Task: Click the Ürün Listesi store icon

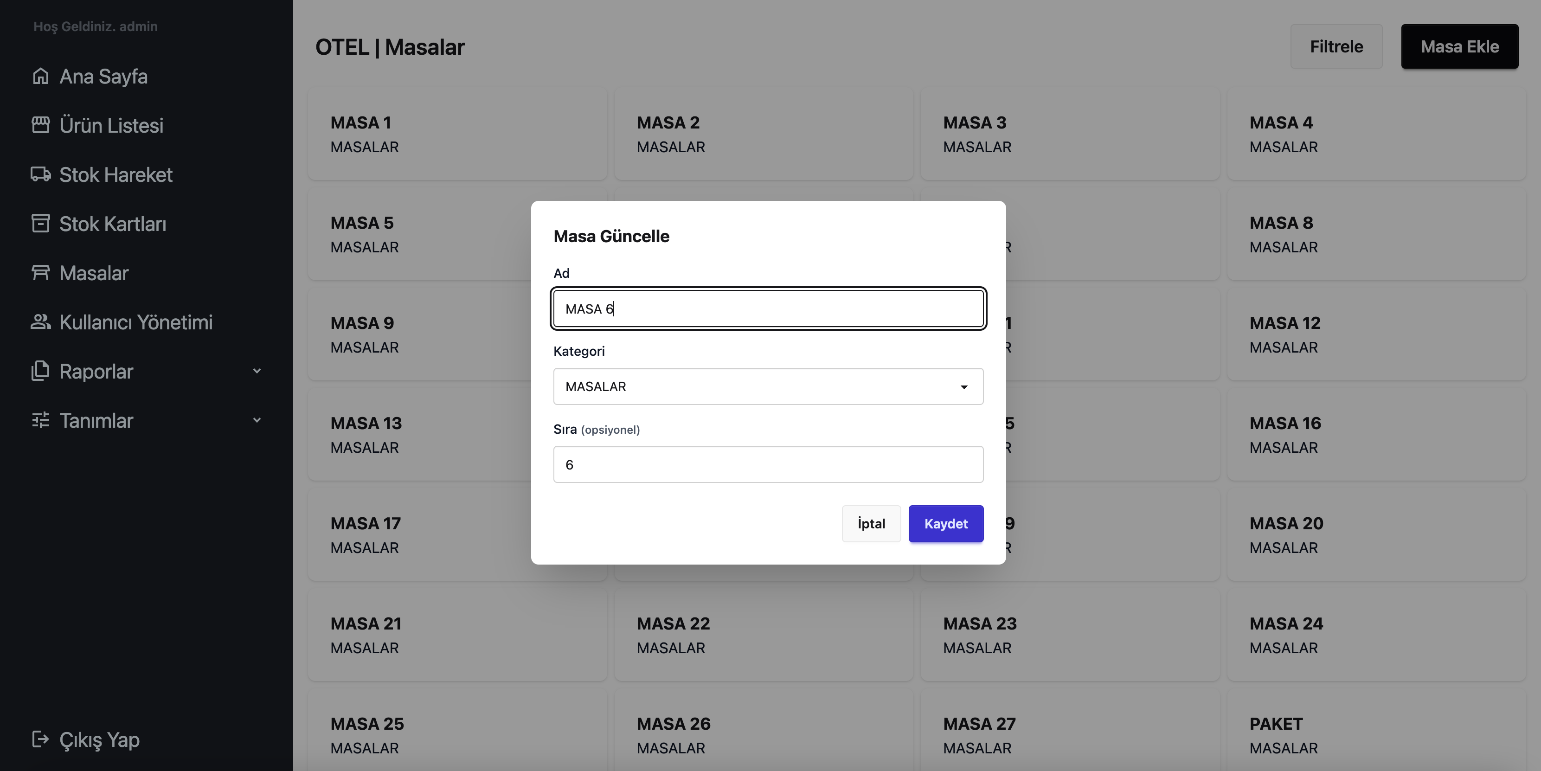Action: pyautogui.click(x=40, y=126)
